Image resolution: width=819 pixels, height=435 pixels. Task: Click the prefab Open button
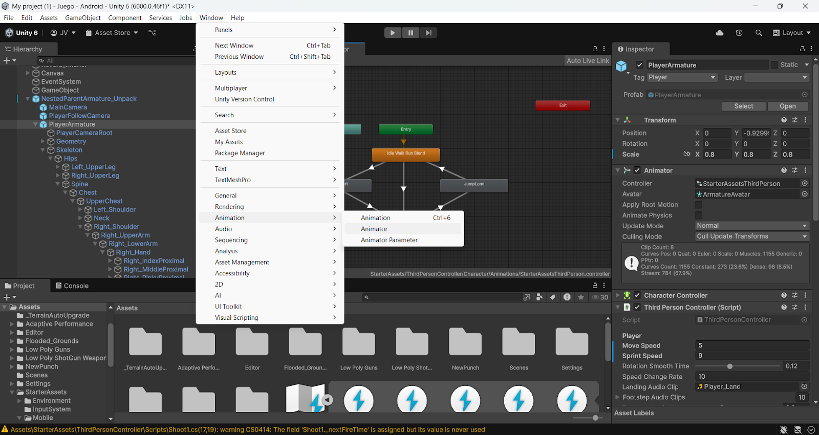tap(787, 106)
